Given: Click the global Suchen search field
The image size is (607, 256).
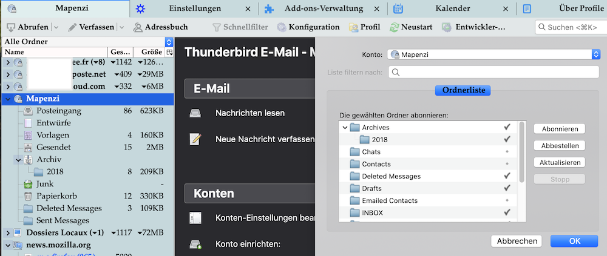Looking at the screenshot, I should [x=571, y=27].
